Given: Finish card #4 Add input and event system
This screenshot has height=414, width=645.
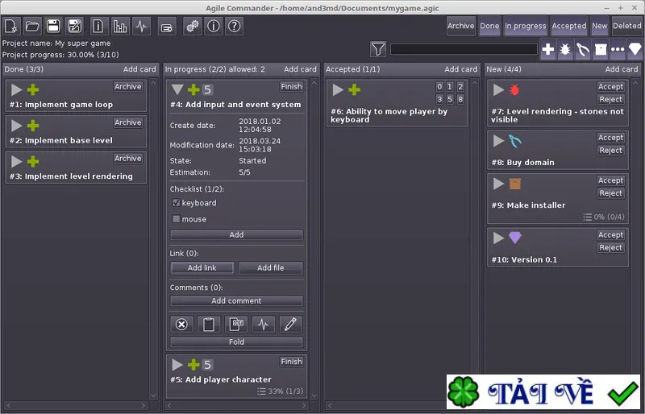Looking at the screenshot, I should (291, 87).
